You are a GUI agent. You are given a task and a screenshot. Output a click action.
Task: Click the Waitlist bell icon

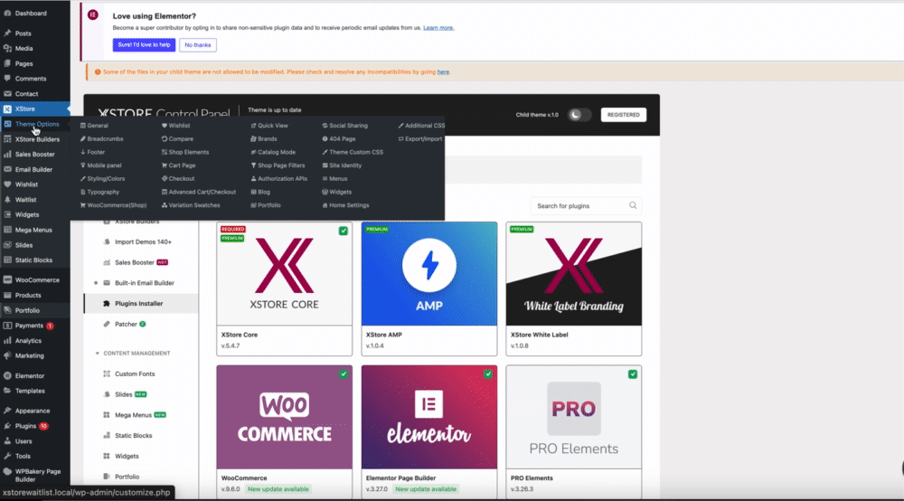click(x=7, y=200)
